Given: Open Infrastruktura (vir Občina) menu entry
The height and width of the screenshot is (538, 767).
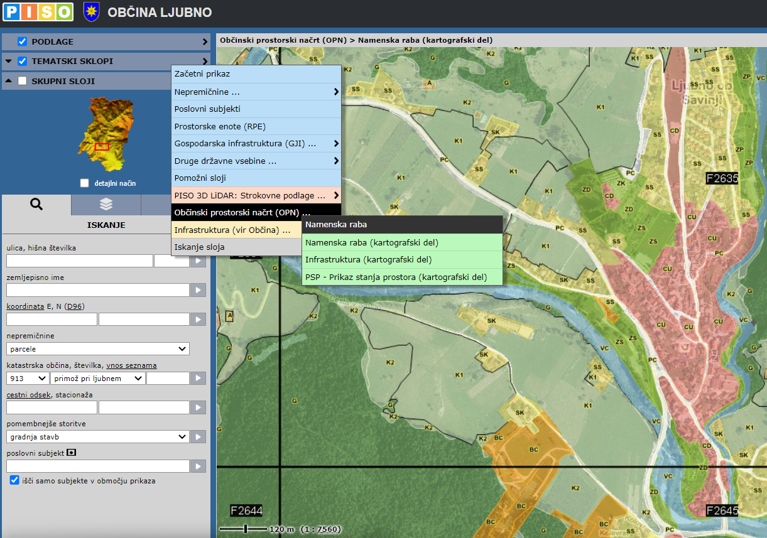Looking at the screenshot, I should click(236, 230).
